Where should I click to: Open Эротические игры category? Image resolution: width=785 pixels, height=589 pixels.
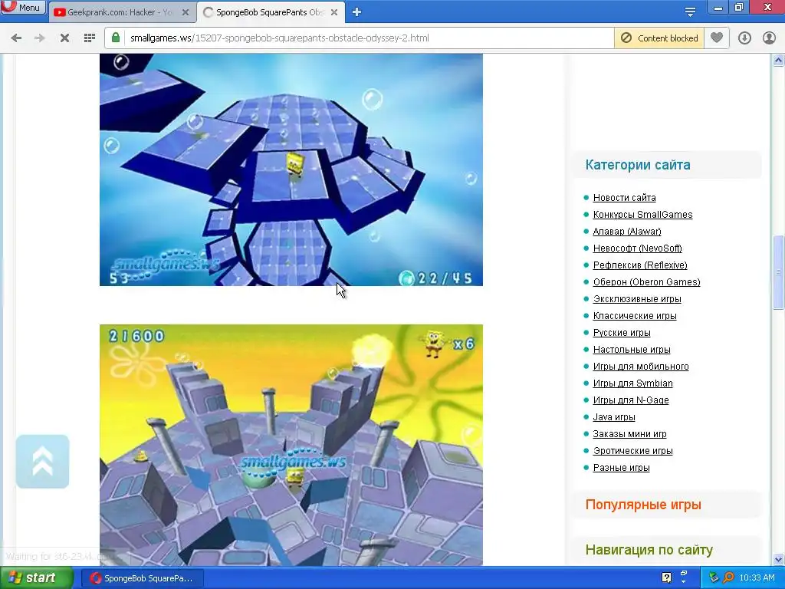click(x=632, y=451)
